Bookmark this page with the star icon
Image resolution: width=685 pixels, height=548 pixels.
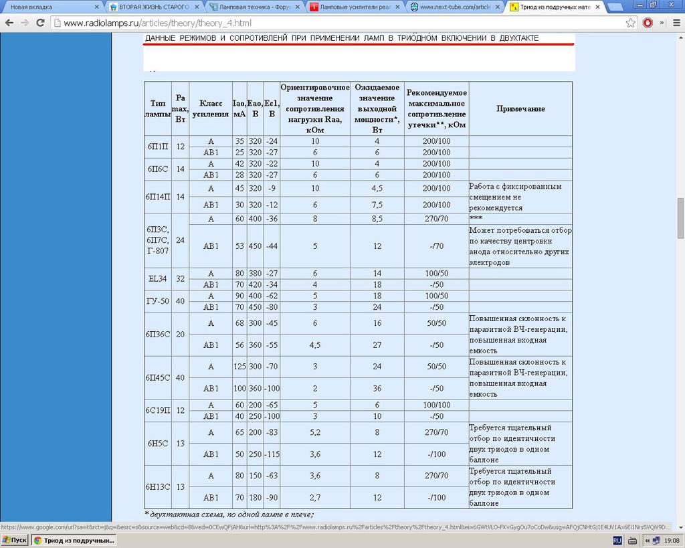631,23
